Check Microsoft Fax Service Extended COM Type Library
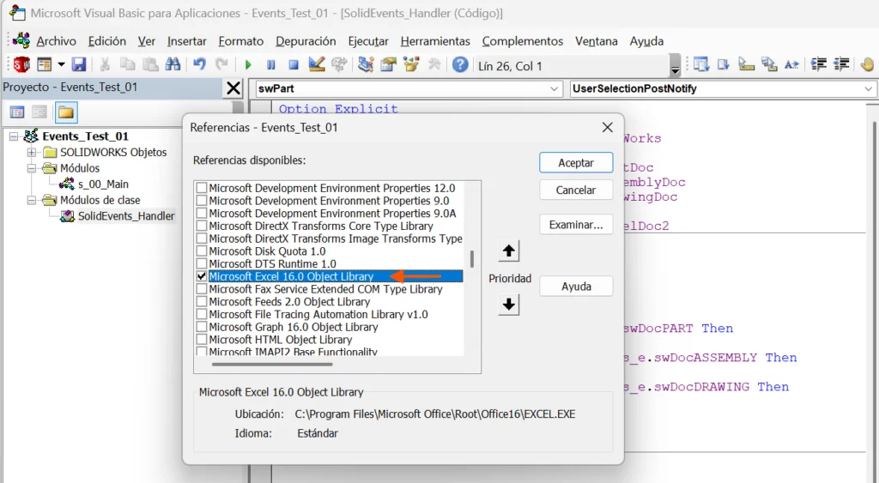879x483 pixels. coord(202,289)
